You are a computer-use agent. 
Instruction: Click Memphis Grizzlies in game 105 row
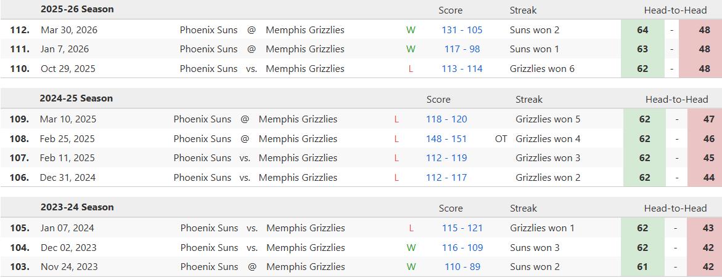click(x=305, y=228)
